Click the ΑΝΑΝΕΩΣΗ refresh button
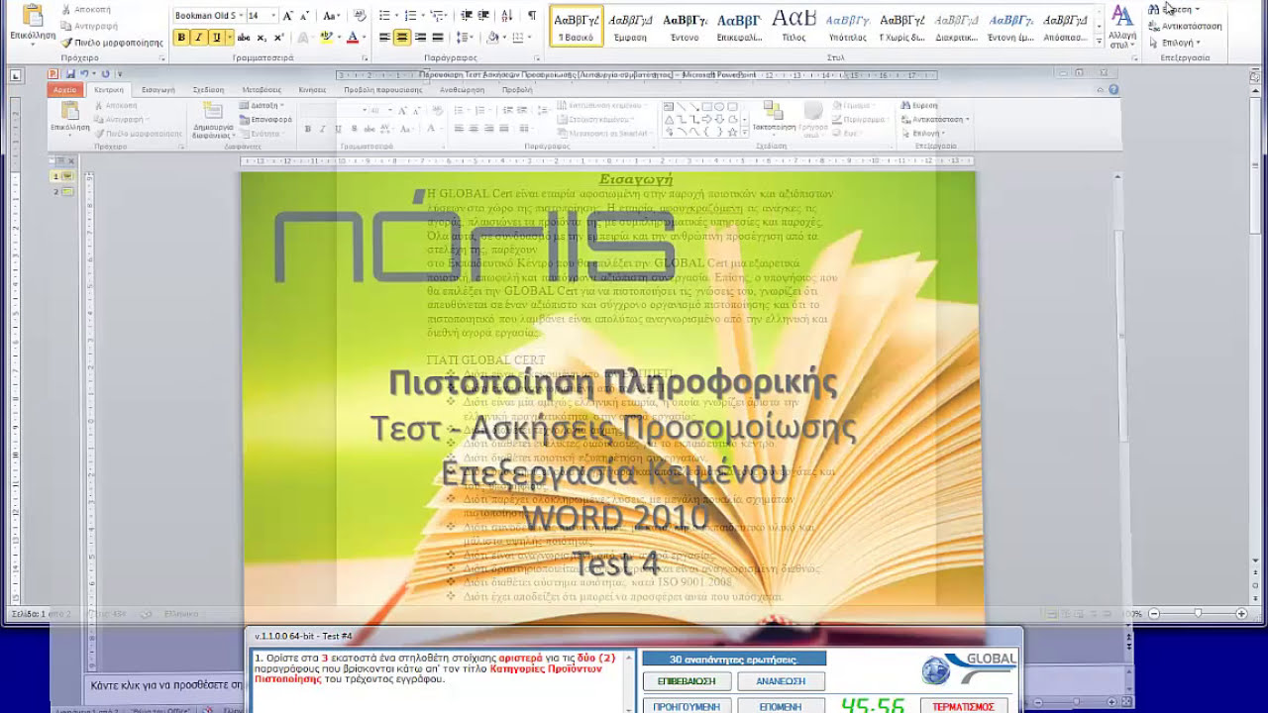1268x713 pixels. pyautogui.click(x=781, y=681)
